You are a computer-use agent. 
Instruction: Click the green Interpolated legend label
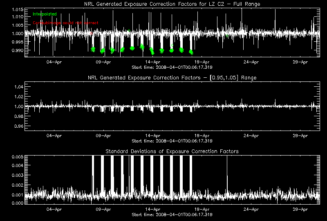tap(45, 14)
